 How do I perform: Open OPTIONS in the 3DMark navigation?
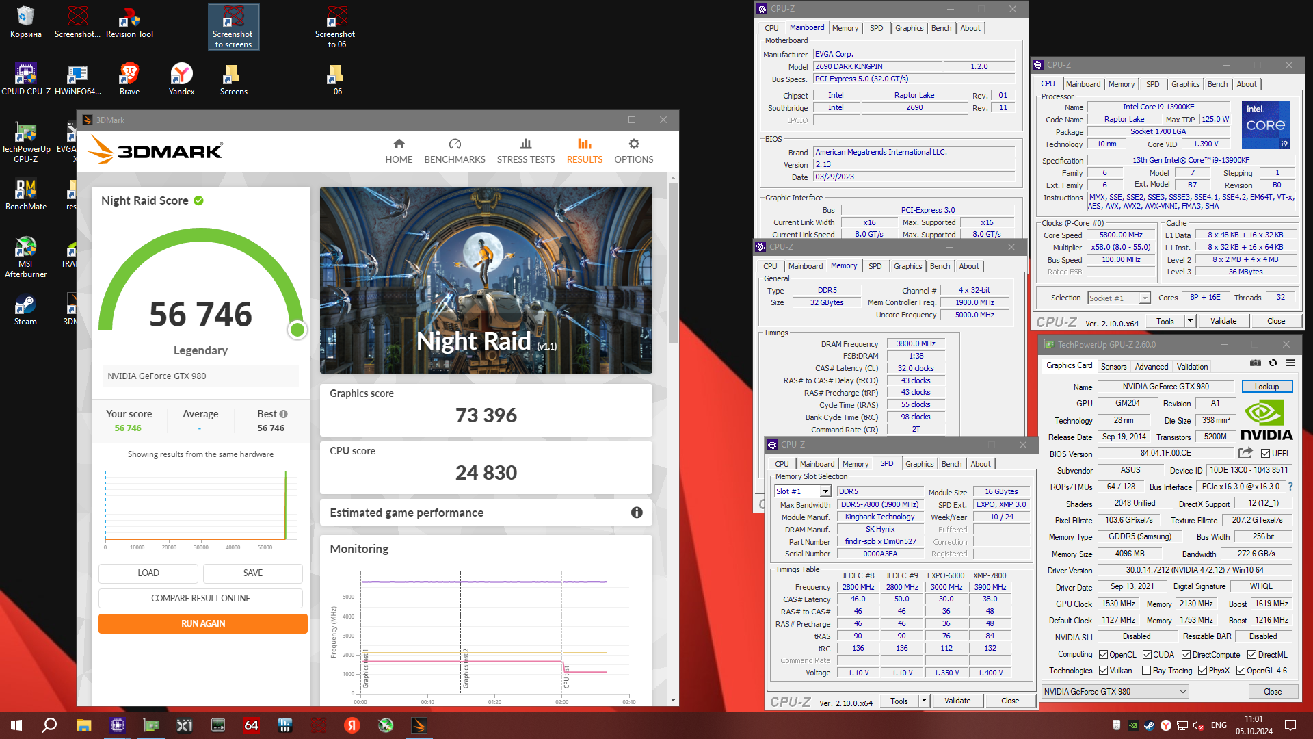click(x=634, y=151)
